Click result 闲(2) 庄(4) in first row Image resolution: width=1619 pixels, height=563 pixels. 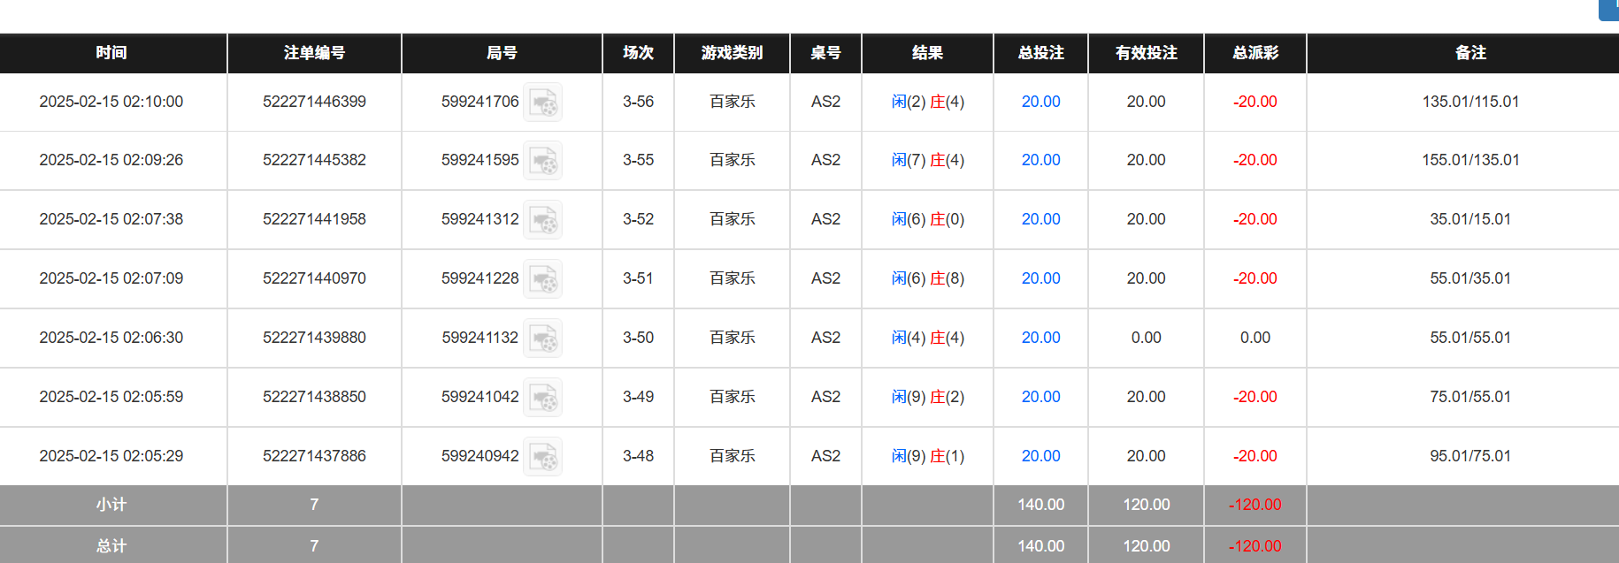927,102
